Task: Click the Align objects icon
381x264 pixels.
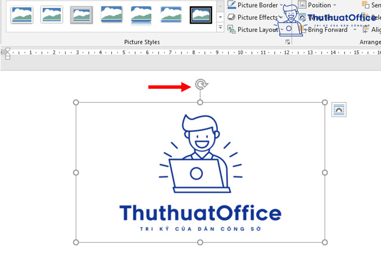Action: point(366,30)
